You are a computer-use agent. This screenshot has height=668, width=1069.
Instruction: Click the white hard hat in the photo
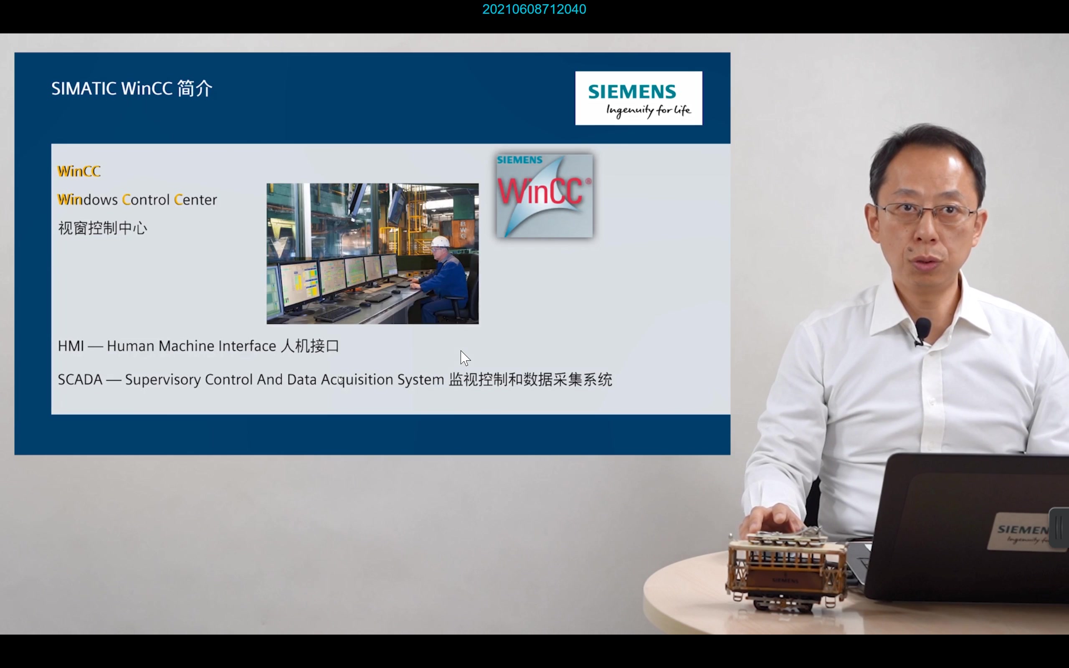(440, 241)
